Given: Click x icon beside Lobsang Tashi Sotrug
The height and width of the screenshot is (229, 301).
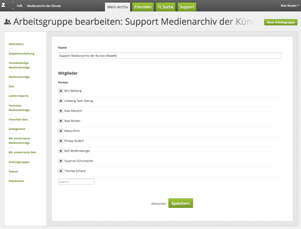Looking at the screenshot, I should click(x=61, y=101).
